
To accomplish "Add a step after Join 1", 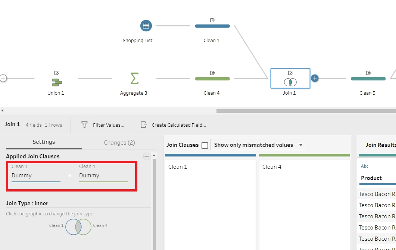I will (315, 78).
